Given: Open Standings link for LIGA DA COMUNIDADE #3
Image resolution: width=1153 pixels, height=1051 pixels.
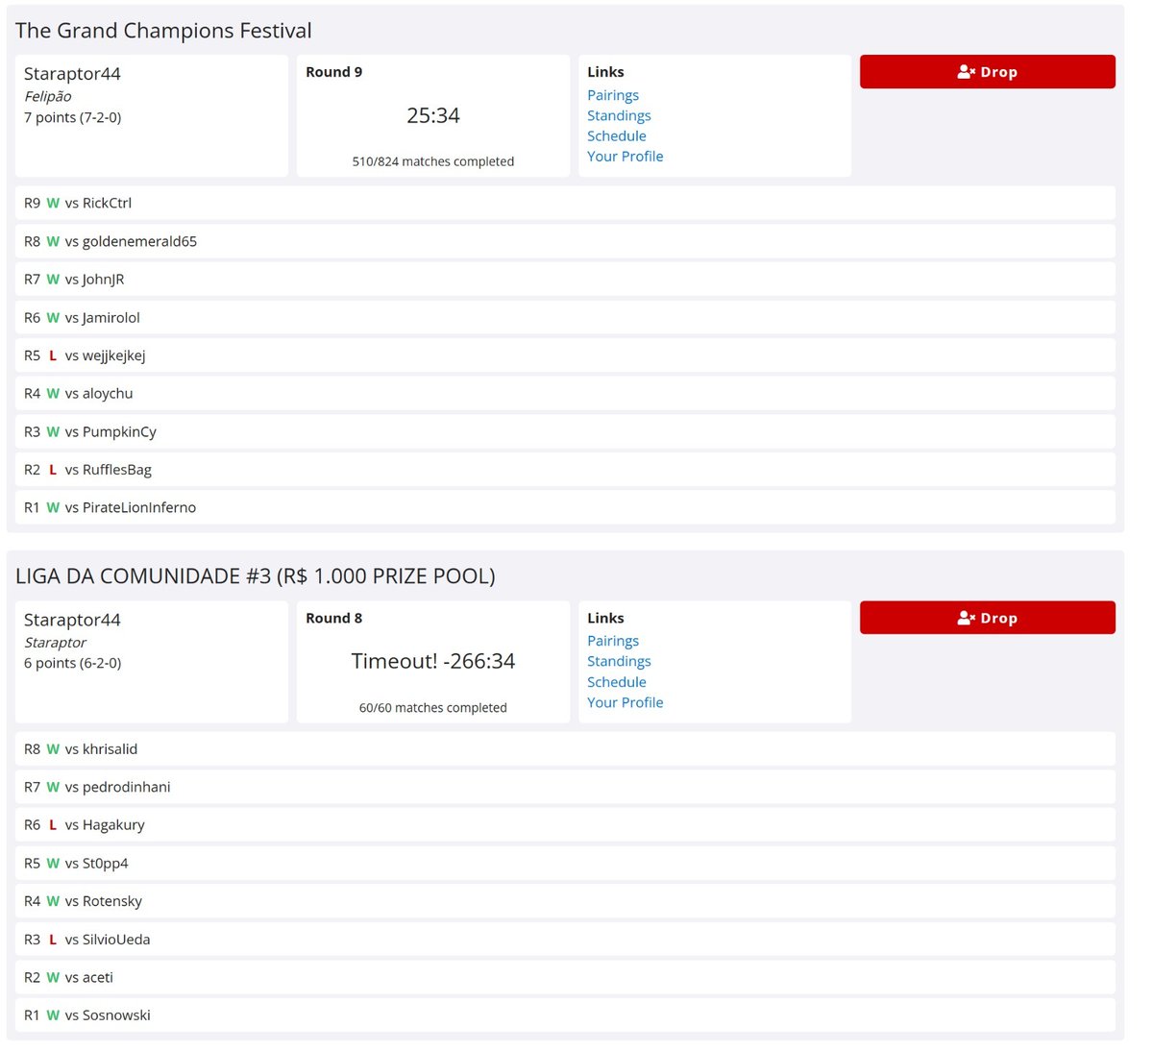Looking at the screenshot, I should pyautogui.click(x=619, y=661).
